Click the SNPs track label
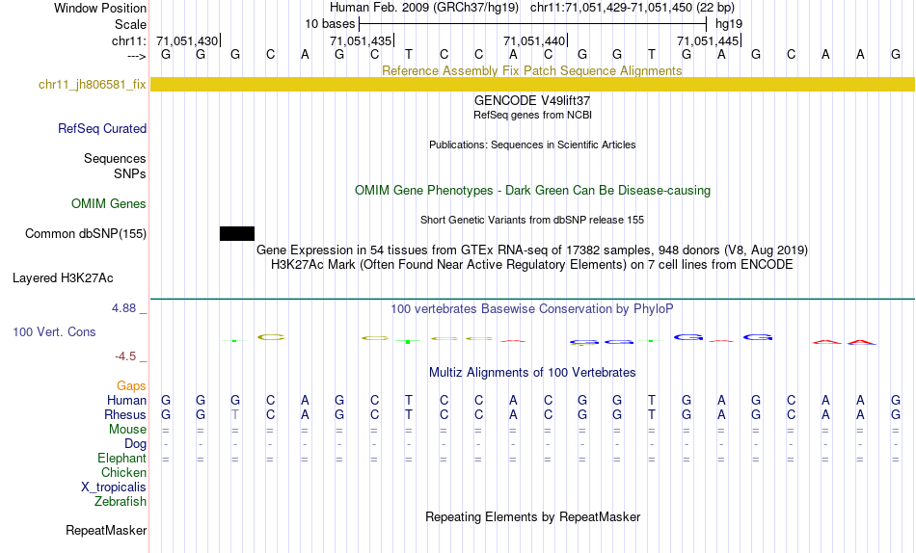Screen dimensions: 916x553 point(130,173)
